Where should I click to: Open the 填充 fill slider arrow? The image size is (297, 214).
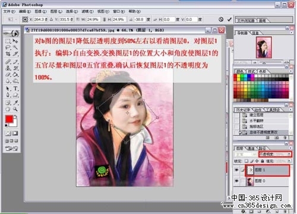(x=289, y=161)
